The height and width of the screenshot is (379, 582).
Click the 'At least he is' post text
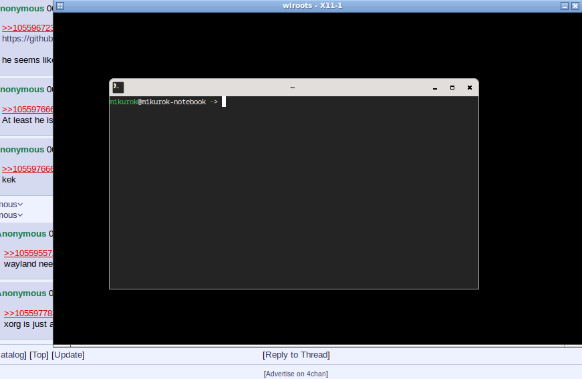pos(27,120)
